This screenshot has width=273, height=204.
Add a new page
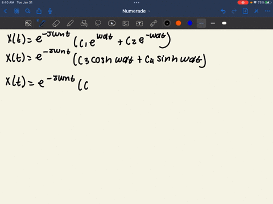tap(245, 11)
